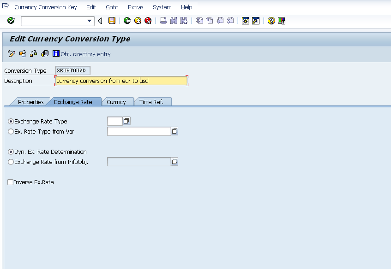Click the Find binoculars icon

pyautogui.click(x=174, y=21)
